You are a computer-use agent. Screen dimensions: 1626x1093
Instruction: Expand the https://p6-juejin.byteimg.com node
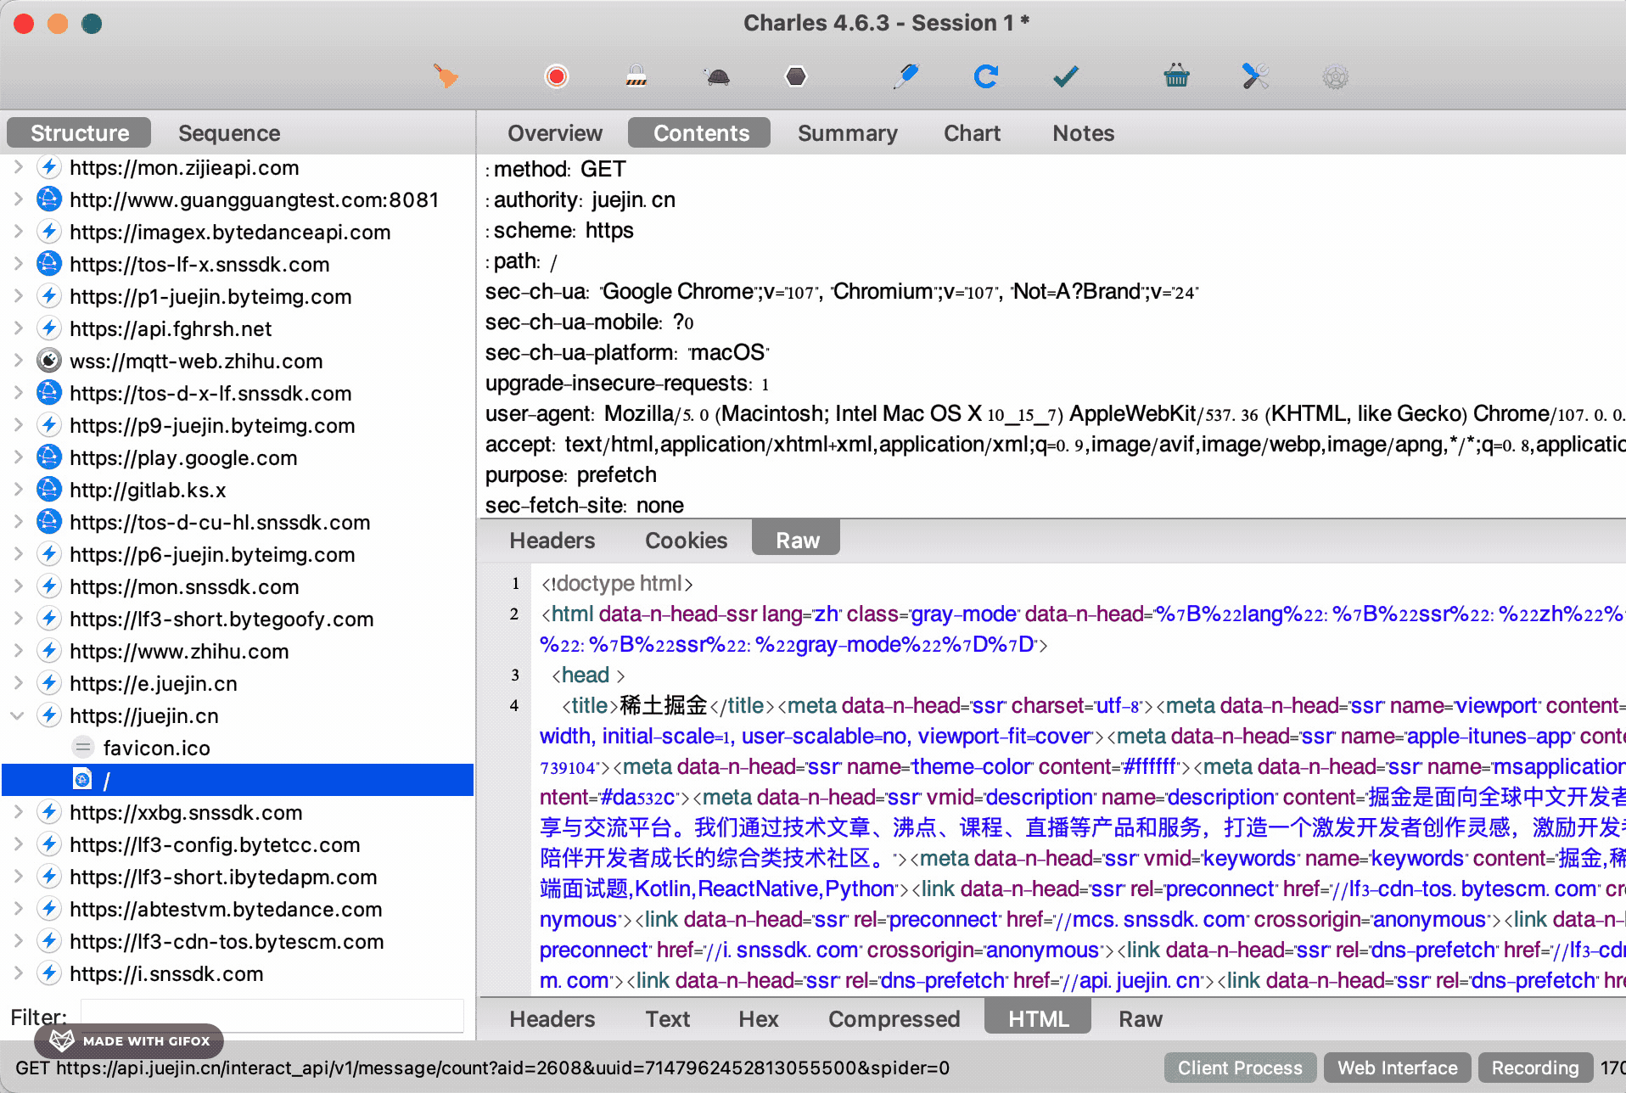pos(17,554)
